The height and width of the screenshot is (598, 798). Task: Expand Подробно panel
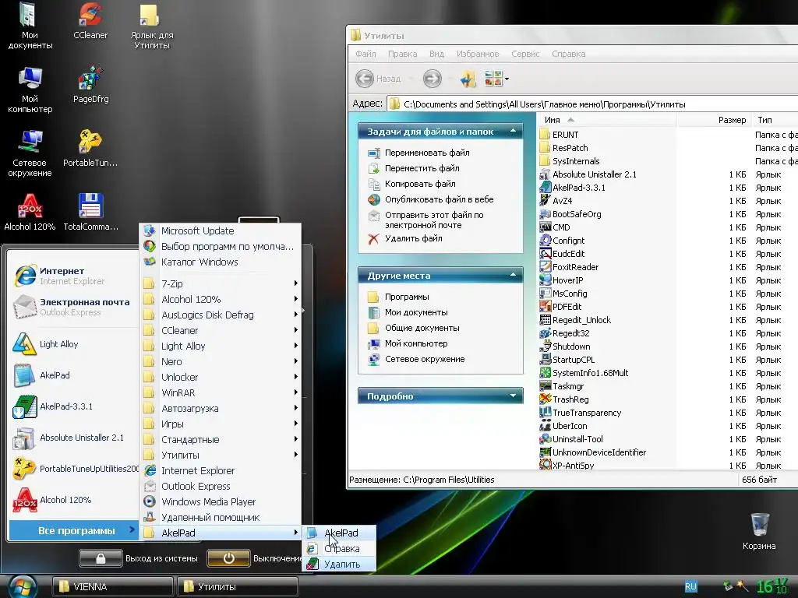513,396
